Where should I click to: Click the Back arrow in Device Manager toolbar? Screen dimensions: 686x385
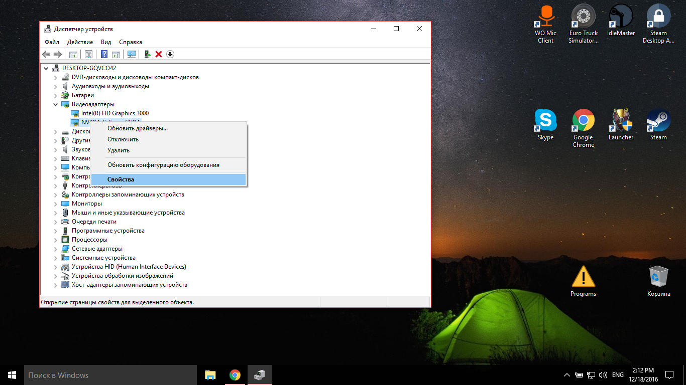point(46,54)
